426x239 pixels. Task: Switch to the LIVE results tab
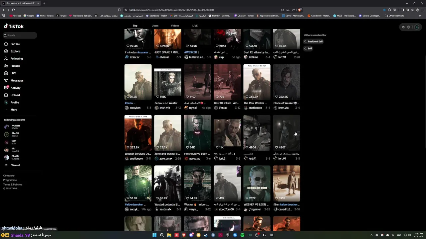(195, 26)
